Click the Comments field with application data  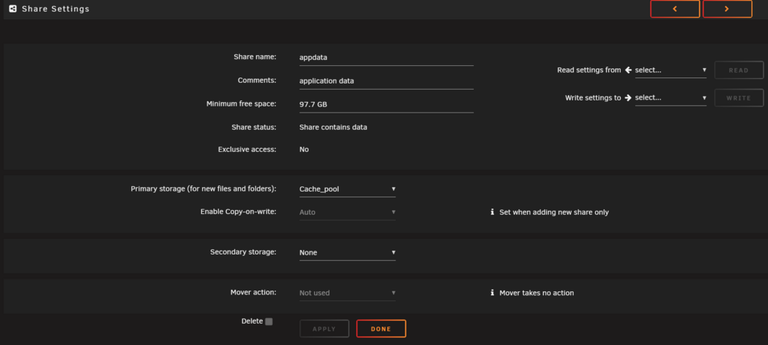click(x=386, y=80)
